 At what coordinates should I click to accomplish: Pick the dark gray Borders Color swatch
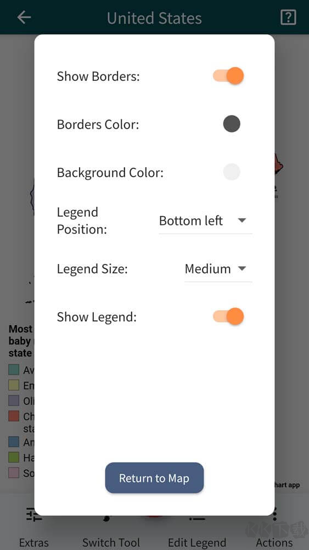point(232,124)
